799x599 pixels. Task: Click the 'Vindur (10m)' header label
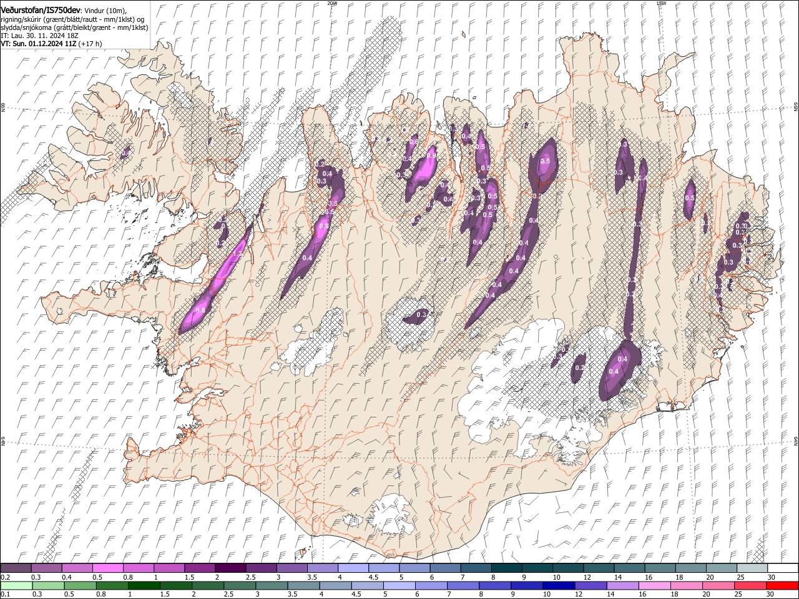[105, 11]
